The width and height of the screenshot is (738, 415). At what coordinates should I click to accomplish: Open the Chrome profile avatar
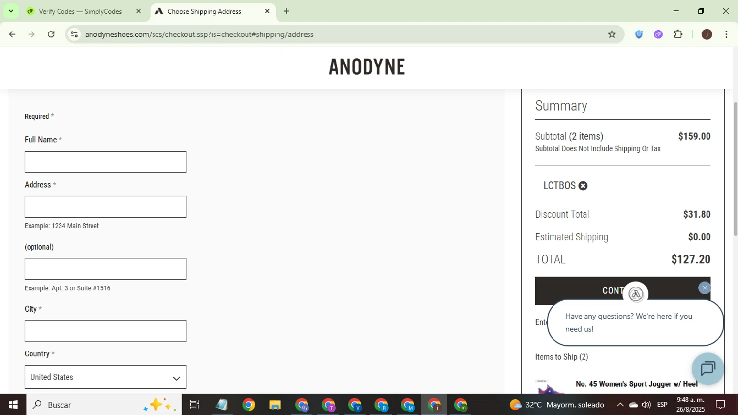[x=707, y=34]
